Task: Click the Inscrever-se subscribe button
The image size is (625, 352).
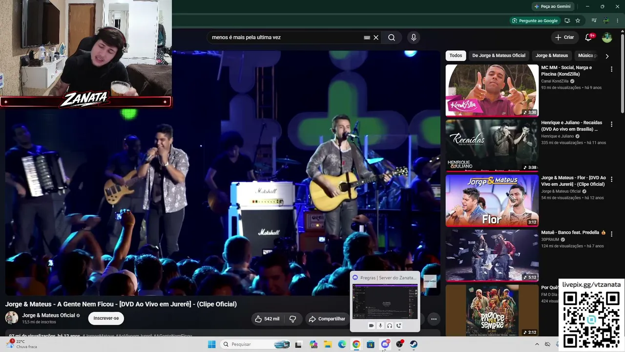Action: 106,318
